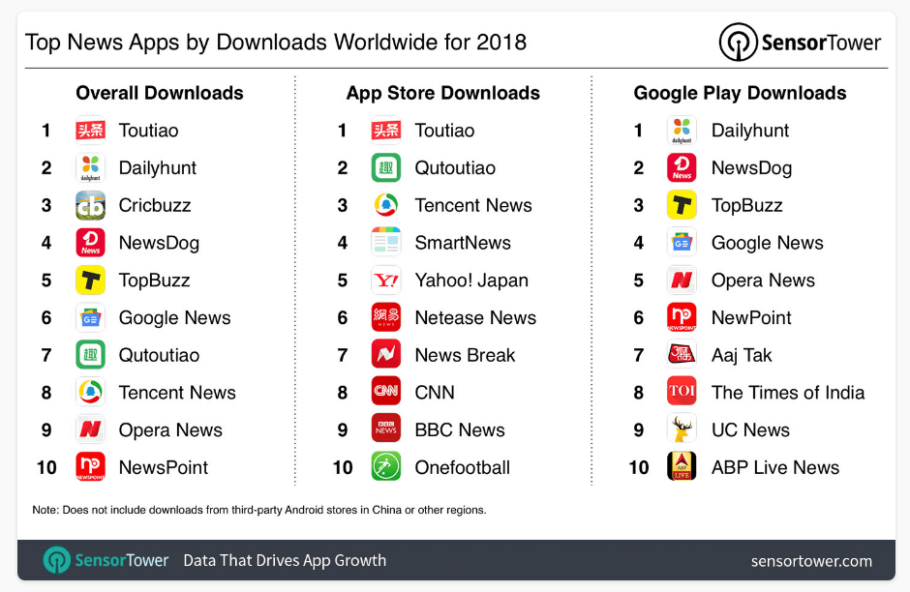The height and width of the screenshot is (592, 910).
Task: Click the Toutiao icon under Overall Downloads
Action: coord(91,131)
